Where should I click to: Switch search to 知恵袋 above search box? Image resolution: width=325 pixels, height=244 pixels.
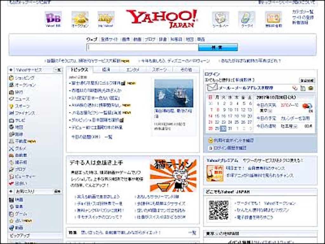[176, 39]
